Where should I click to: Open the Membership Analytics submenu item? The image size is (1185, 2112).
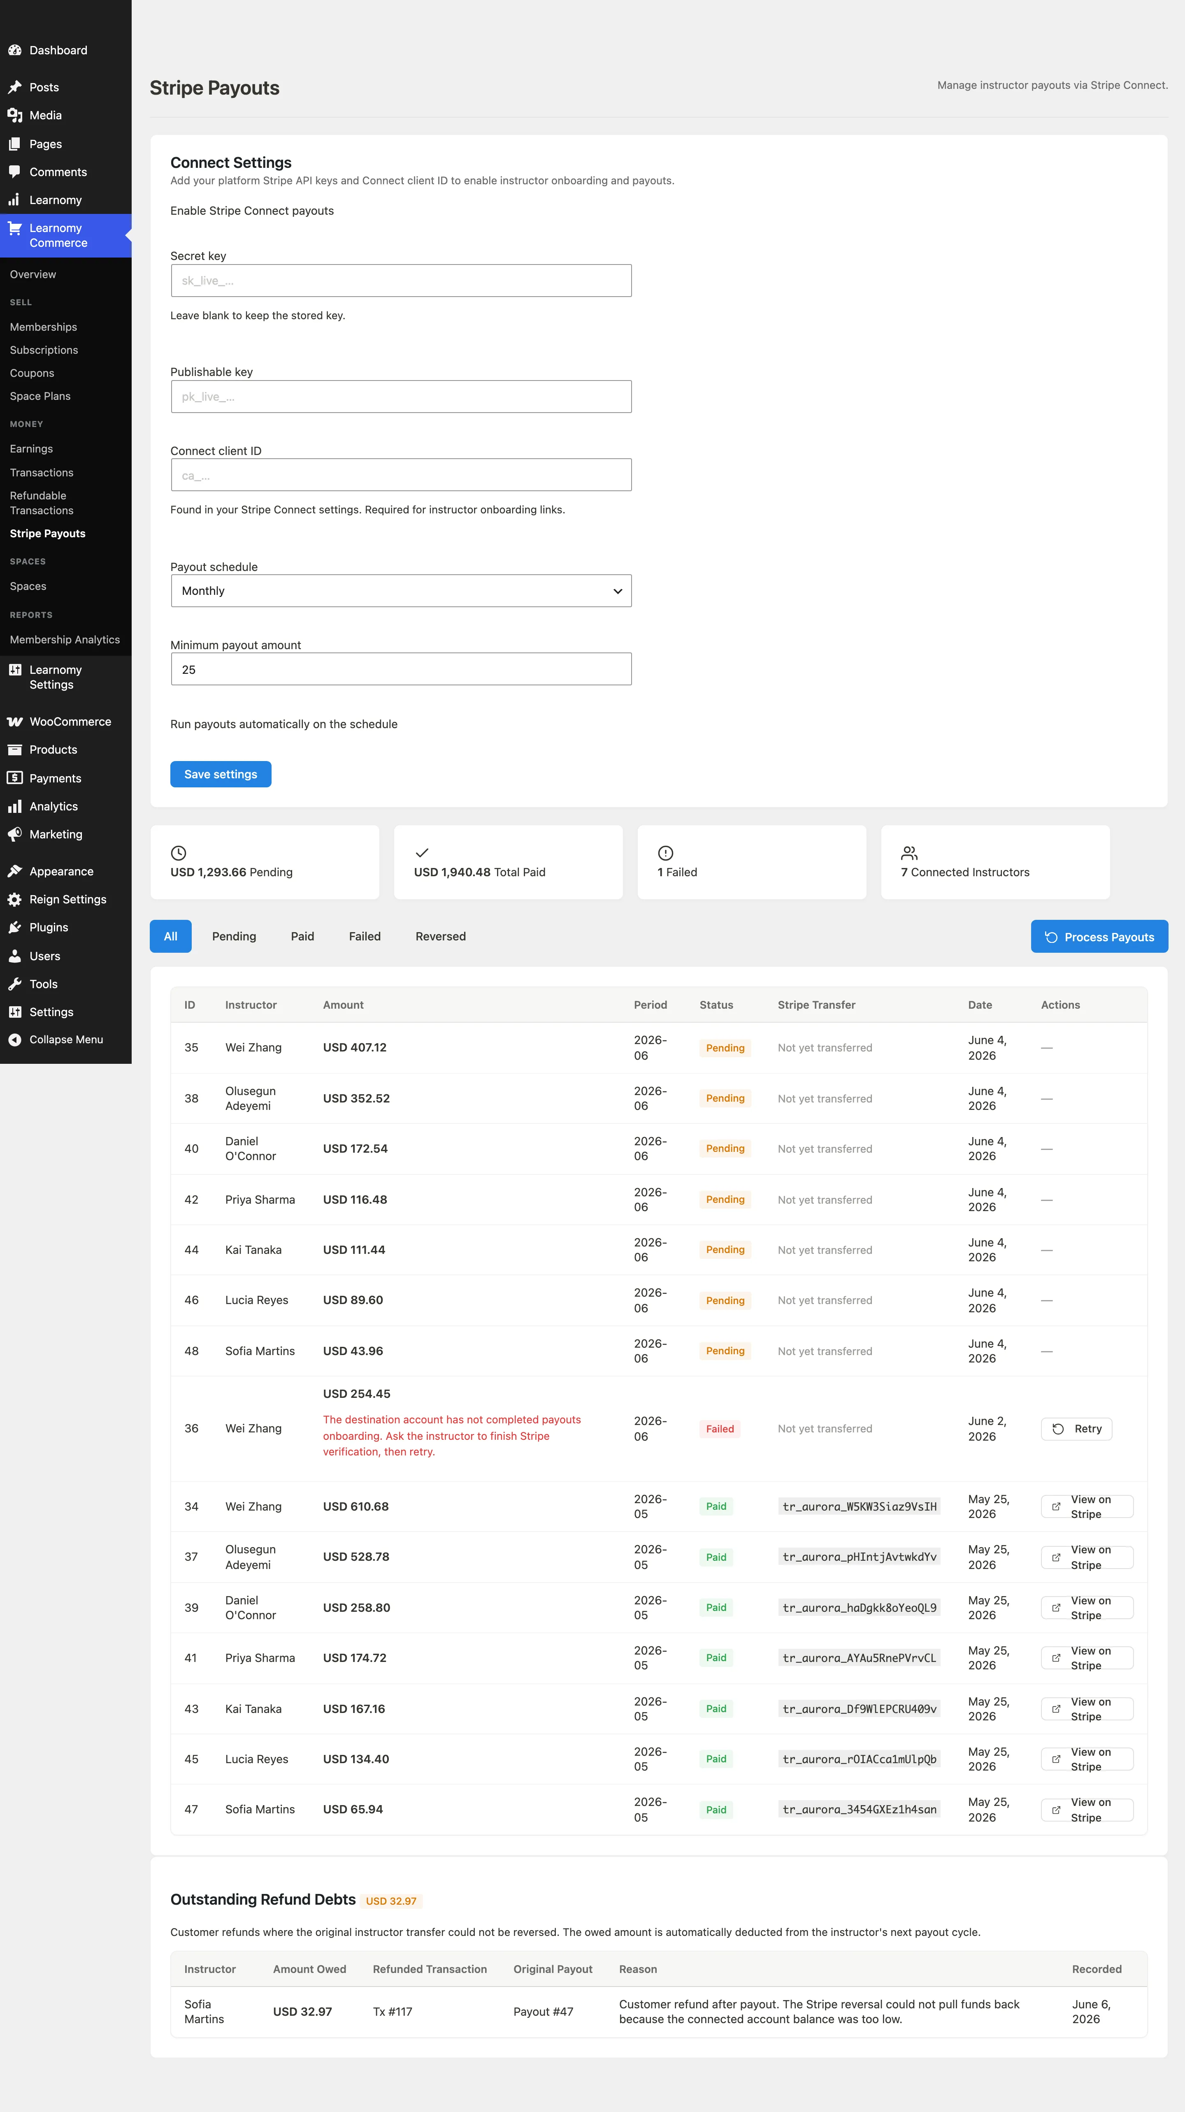click(65, 640)
